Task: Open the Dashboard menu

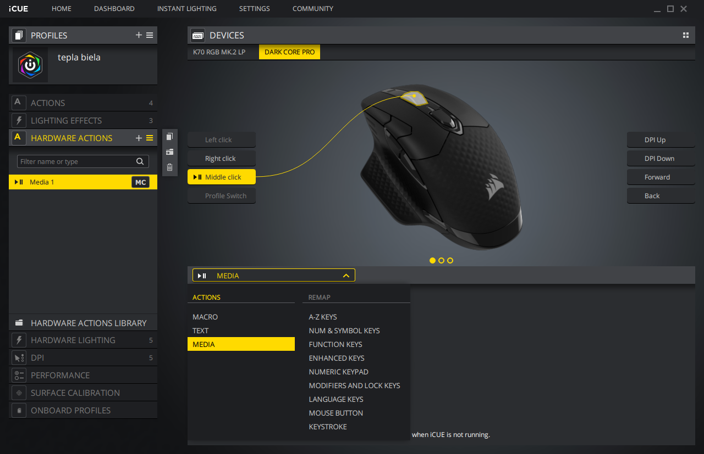Action: click(114, 9)
